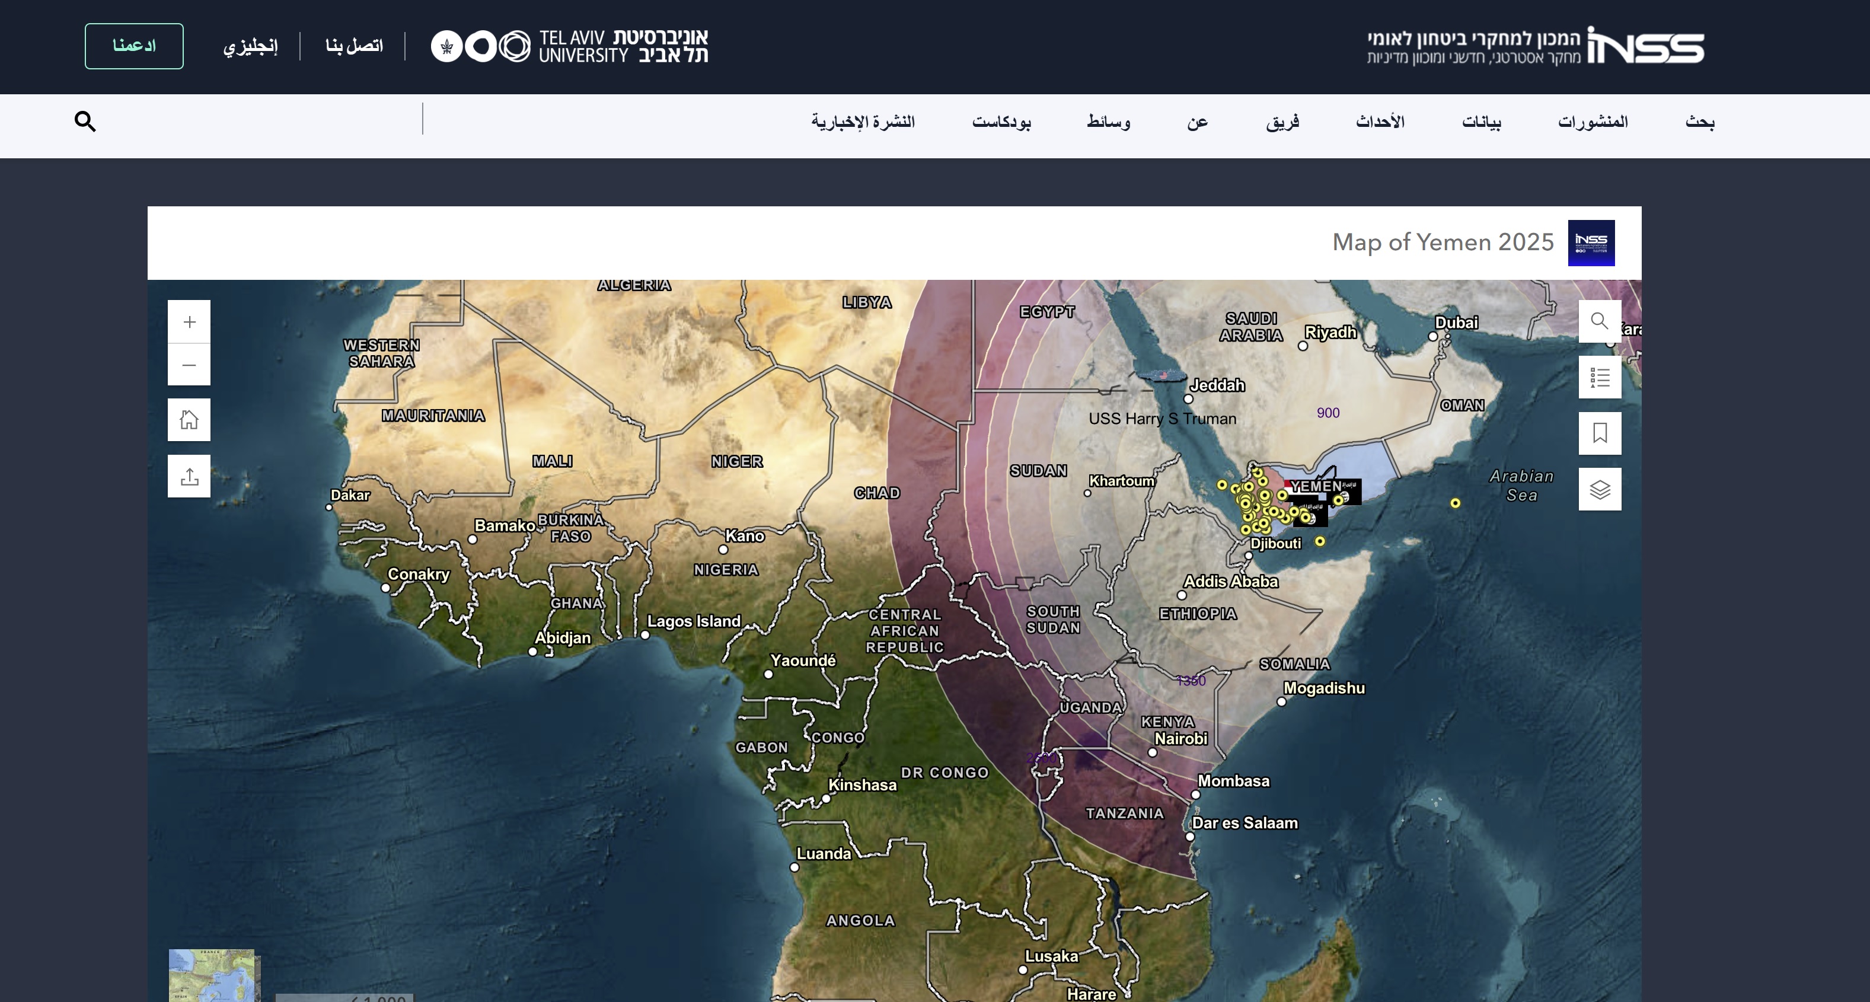Click the Khartoum city label
This screenshot has width=1870, height=1002.
click(x=1122, y=481)
